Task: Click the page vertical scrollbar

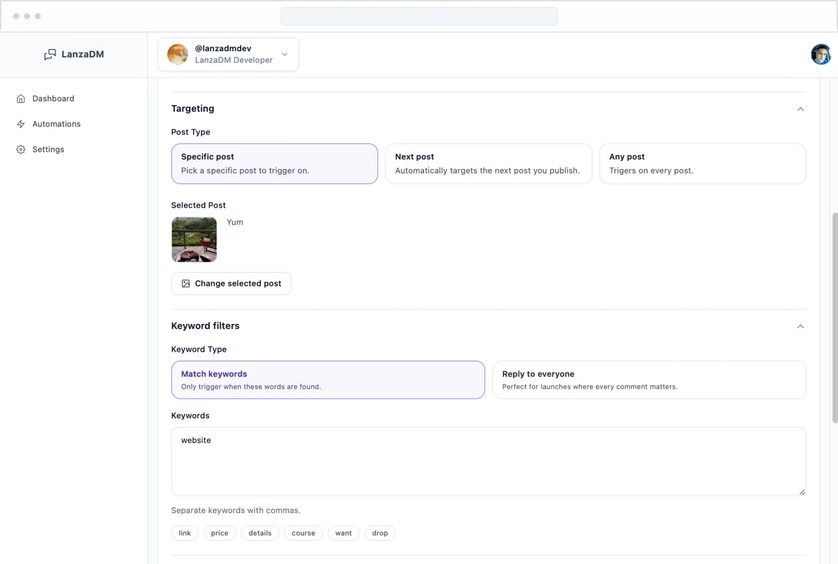Action: pos(834,316)
